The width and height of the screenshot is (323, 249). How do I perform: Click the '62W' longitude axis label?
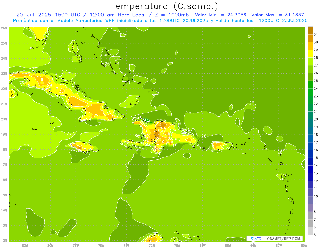(279, 245)
